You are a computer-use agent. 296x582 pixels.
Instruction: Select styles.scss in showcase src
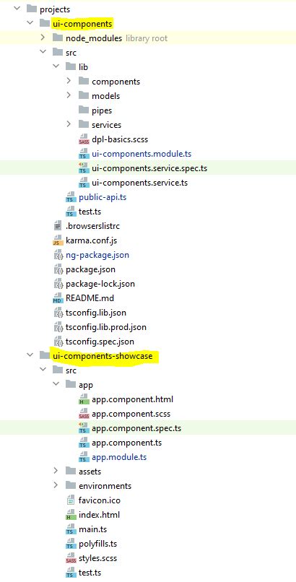[98, 558]
